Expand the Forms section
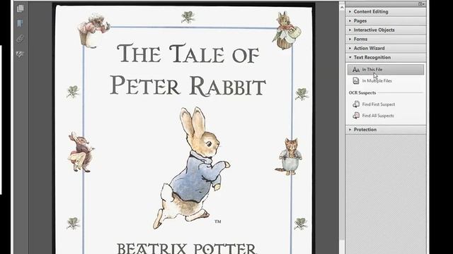The image size is (453, 254). click(386, 39)
